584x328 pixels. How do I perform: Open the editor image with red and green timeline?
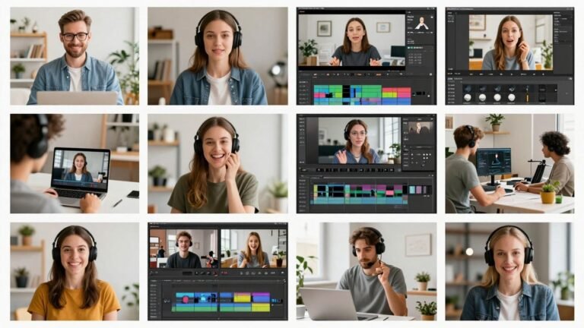click(x=367, y=55)
